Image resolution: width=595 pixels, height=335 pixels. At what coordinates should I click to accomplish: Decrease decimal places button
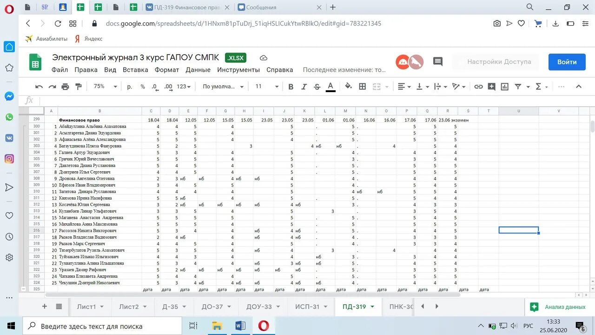[154, 87]
